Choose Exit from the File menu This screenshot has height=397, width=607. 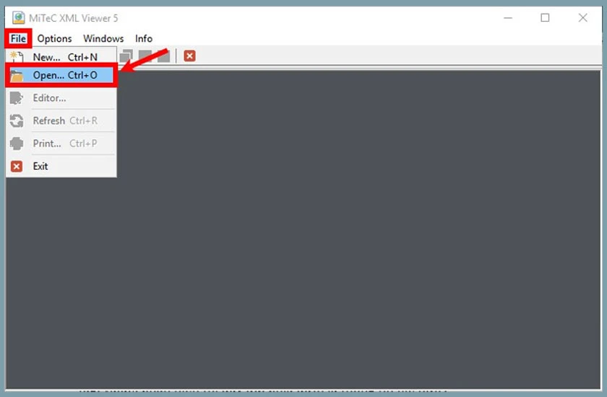[61, 166]
